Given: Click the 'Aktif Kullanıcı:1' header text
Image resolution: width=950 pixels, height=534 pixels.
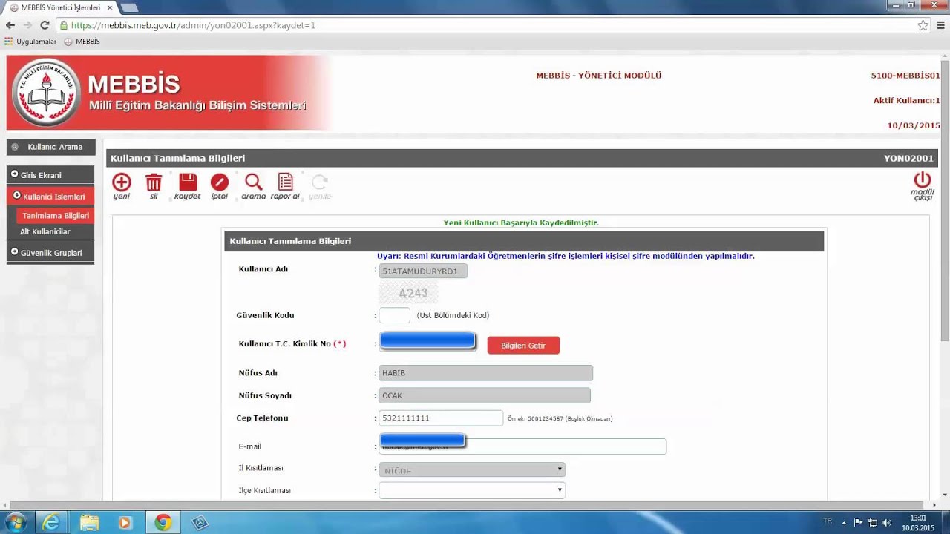Looking at the screenshot, I should (x=906, y=100).
